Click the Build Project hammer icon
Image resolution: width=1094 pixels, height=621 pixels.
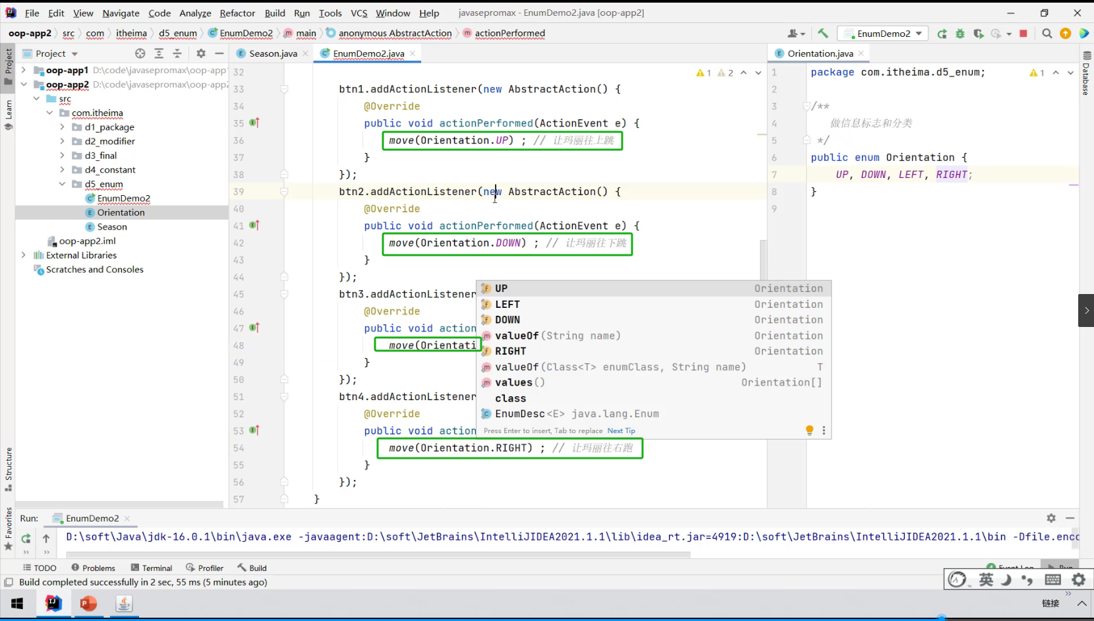click(x=823, y=34)
